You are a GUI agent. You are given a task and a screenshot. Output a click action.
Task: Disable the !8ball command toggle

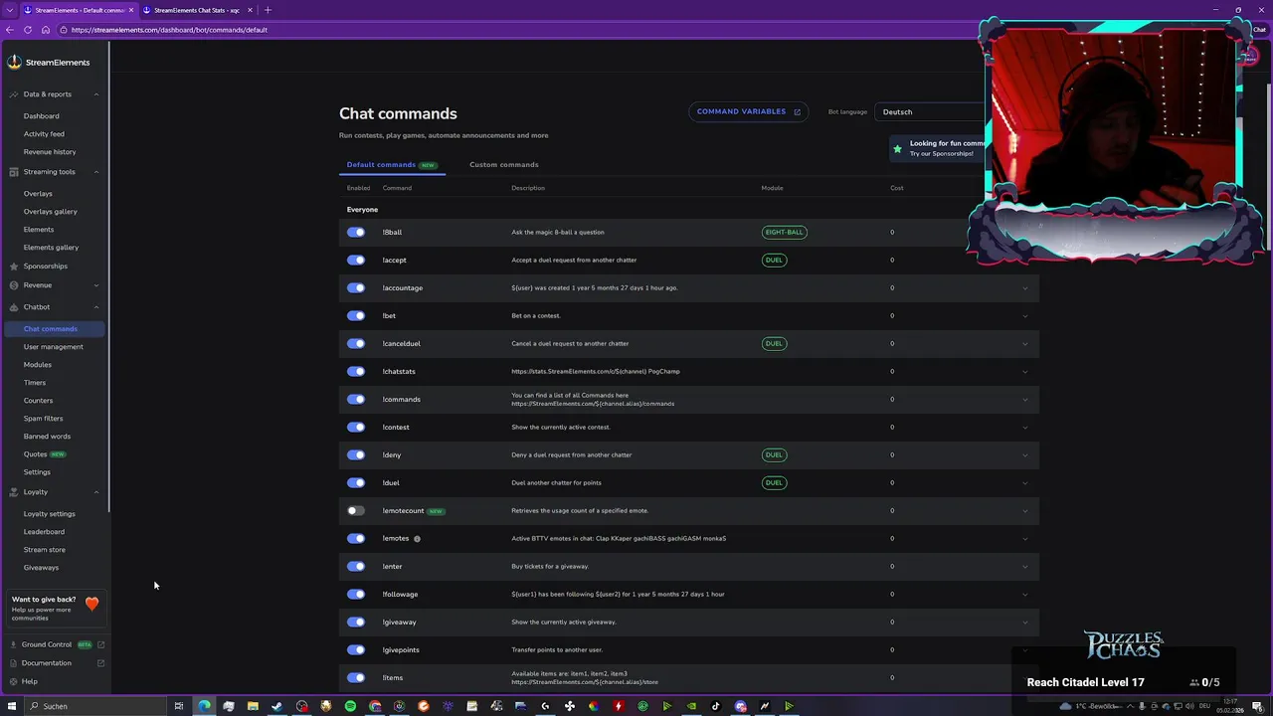click(x=356, y=233)
